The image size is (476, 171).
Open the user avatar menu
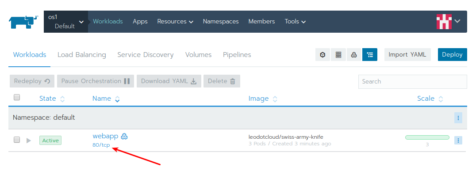pyautogui.click(x=449, y=22)
